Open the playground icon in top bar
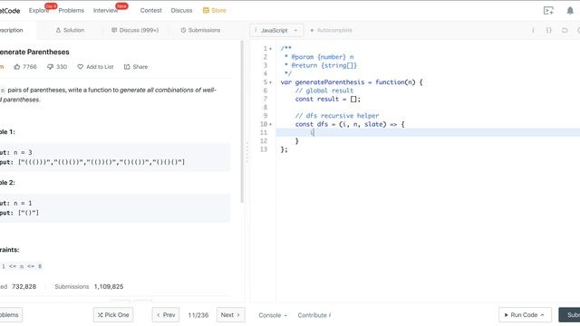This screenshot has height=326, width=580. pyautogui.click(x=548, y=11)
